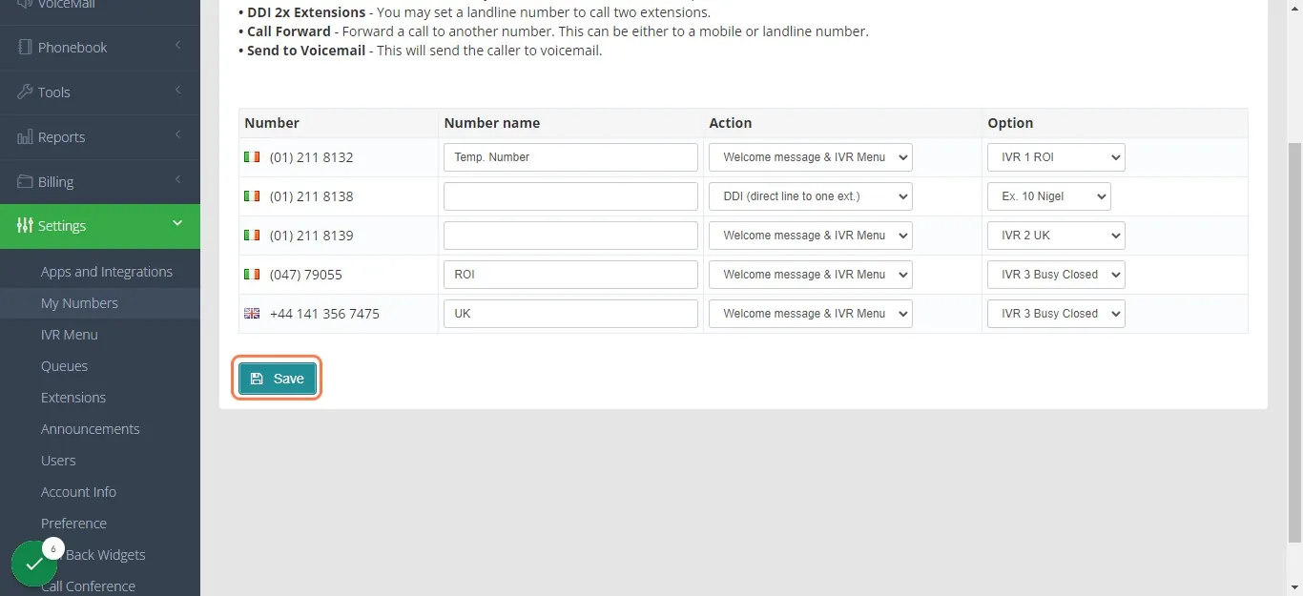Open Option dropdown for +44 141 356 7475
1303x596 pixels.
coord(1056,314)
